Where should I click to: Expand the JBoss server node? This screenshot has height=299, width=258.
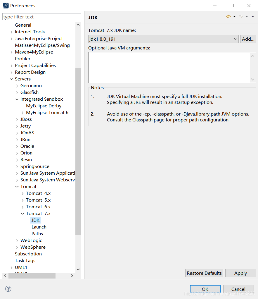tap(17, 120)
